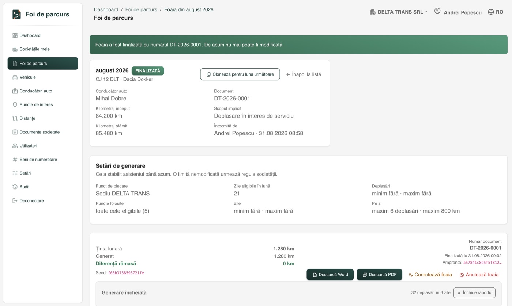The height and width of the screenshot is (306, 512).
Task: Click the Deconectare logout icon
Action: (x=15, y=201)
